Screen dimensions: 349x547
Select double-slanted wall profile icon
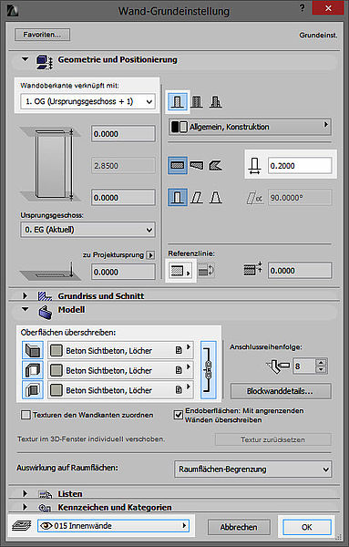[215, 198]
